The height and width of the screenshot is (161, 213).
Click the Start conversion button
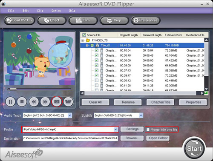coord(194,149)
